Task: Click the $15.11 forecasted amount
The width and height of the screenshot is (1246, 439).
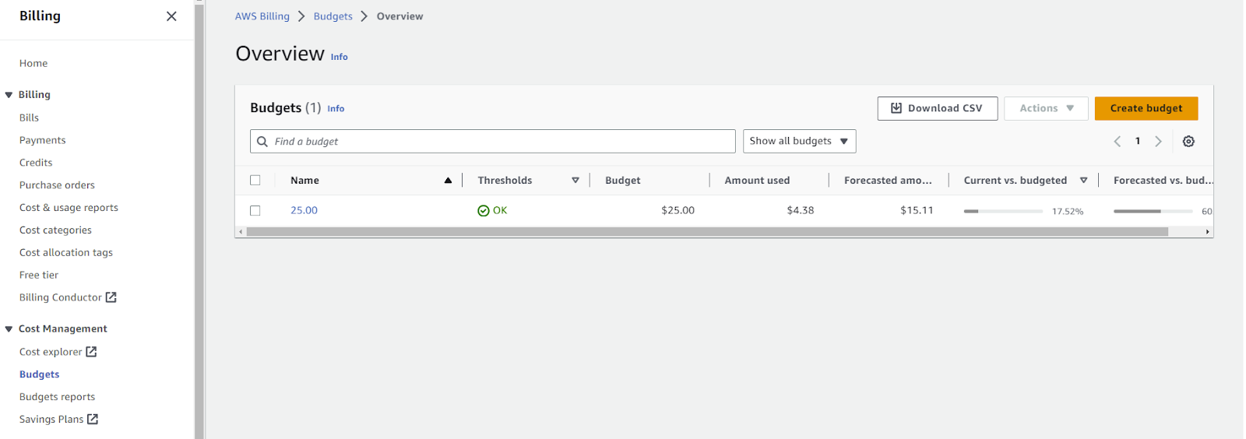Action: coord(917,211)
